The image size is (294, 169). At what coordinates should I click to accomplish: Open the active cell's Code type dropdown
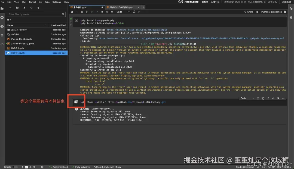(247, 98)
